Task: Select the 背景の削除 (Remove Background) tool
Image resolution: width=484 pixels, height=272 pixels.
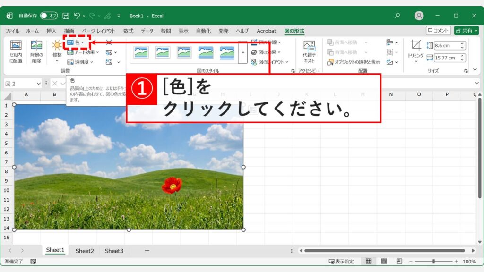Action: point(35,52)
